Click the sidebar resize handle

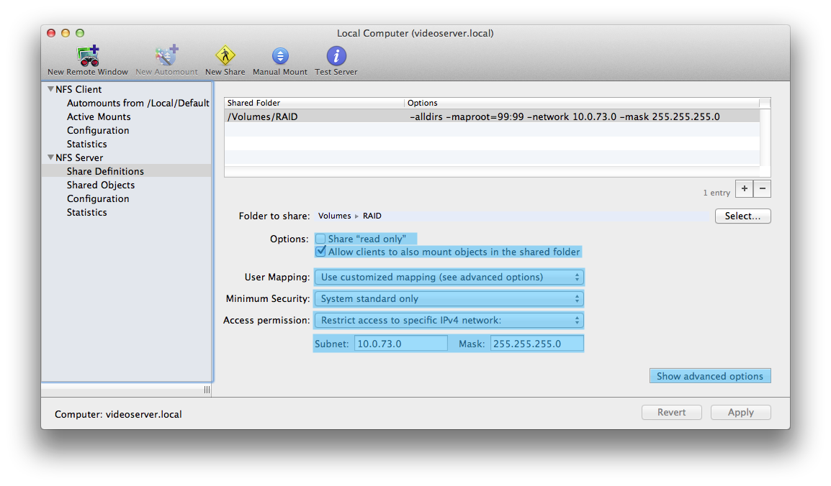207,390
